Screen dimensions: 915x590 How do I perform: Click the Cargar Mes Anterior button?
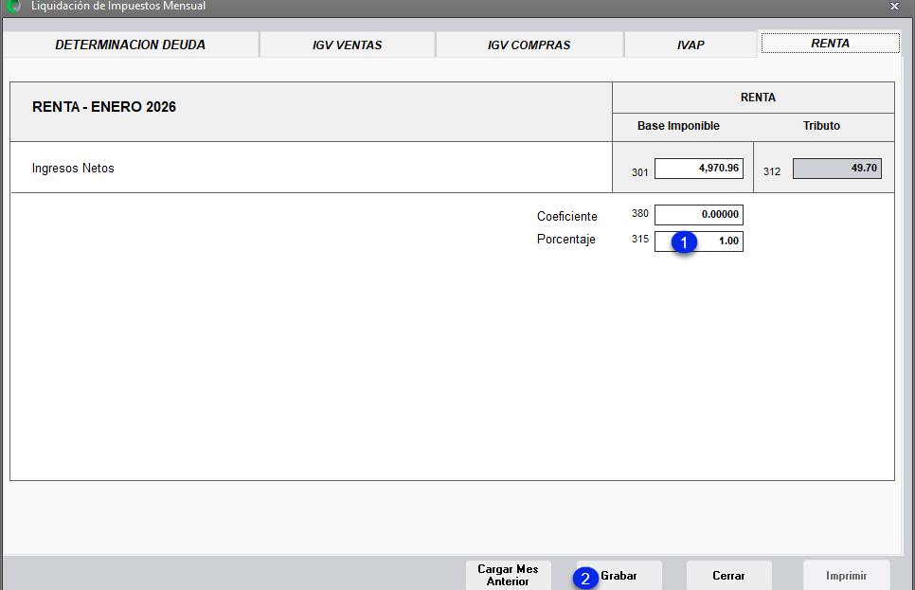[x=508, y=576]
